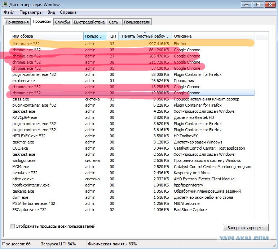Open the Справка menu
Screen dimensions: 278x249
tap(68, 12)
